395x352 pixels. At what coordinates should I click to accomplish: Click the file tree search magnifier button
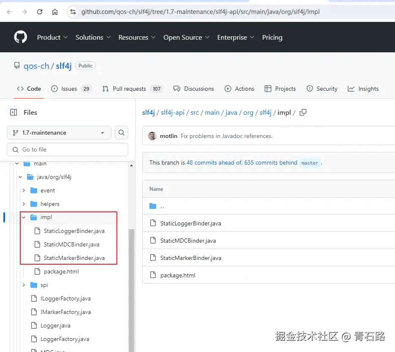coord(122,133)
